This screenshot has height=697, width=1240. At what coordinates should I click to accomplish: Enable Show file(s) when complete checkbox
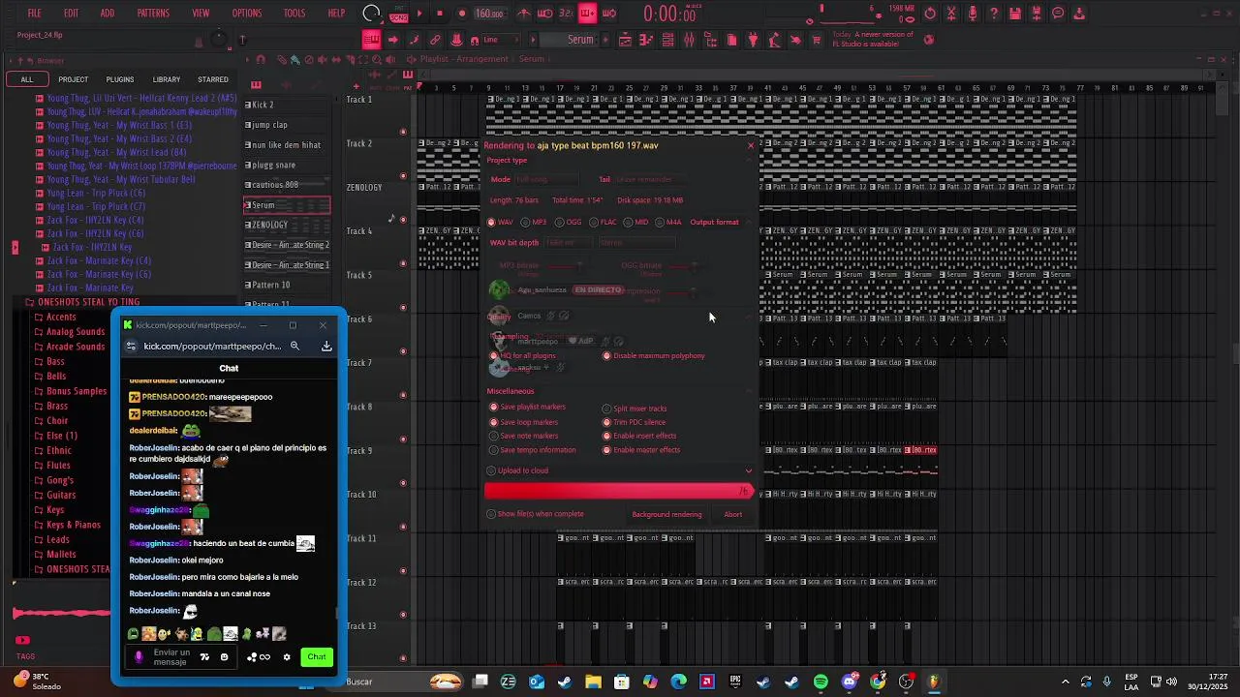[491, 514]
